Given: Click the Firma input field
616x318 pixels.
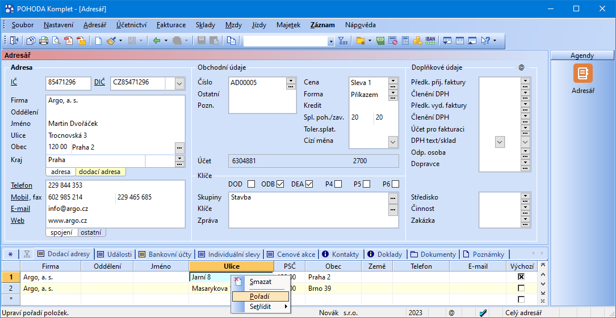Looking at the screenshot, I should click(115, 100).
